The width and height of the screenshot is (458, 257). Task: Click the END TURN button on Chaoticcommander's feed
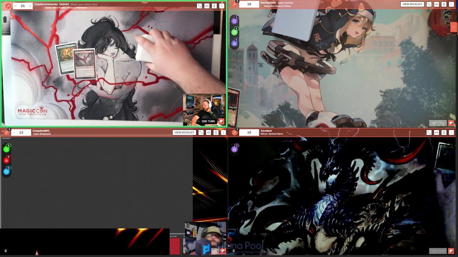coord(208,121)
